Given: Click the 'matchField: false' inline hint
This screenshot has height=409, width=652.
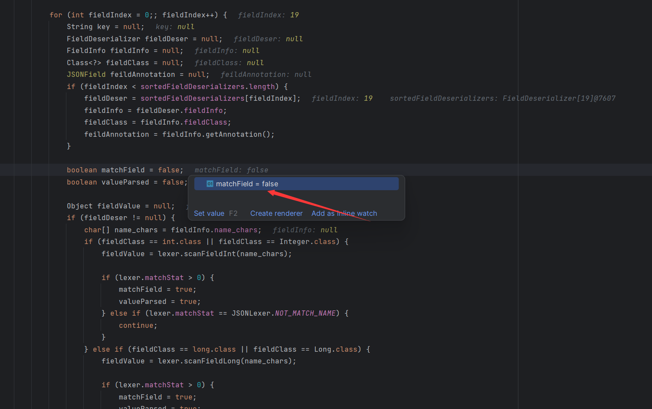Looking at the screenshot, I should coord(231,170).
